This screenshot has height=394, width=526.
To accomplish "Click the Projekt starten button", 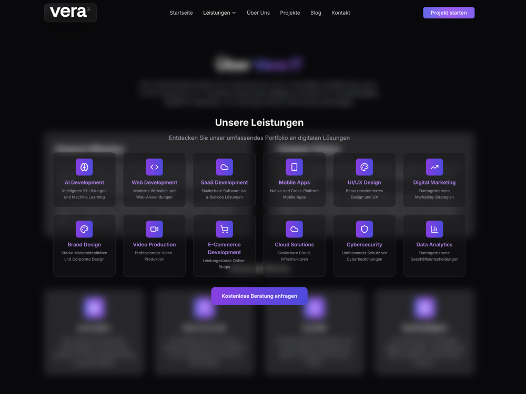I will pyautogui.click(x=449, y=13).
